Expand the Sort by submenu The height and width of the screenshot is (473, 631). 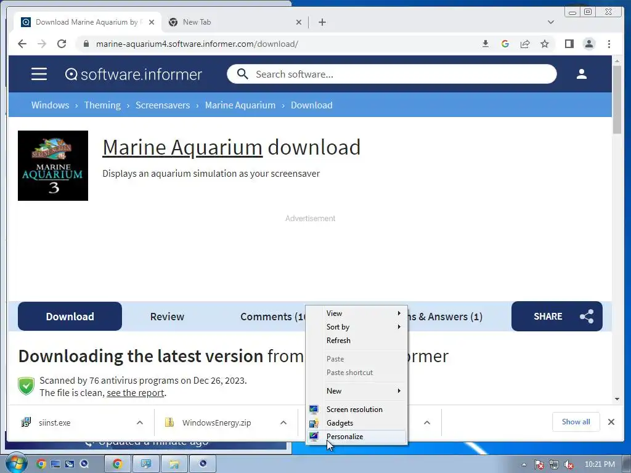point(357,327)
